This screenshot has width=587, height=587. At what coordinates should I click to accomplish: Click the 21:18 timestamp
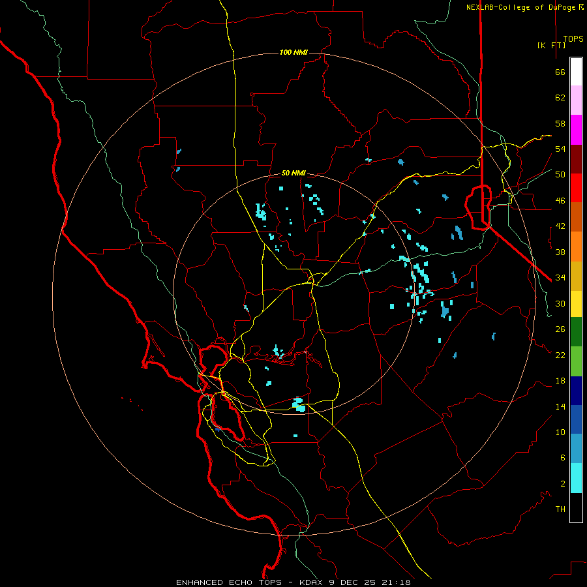396,582
